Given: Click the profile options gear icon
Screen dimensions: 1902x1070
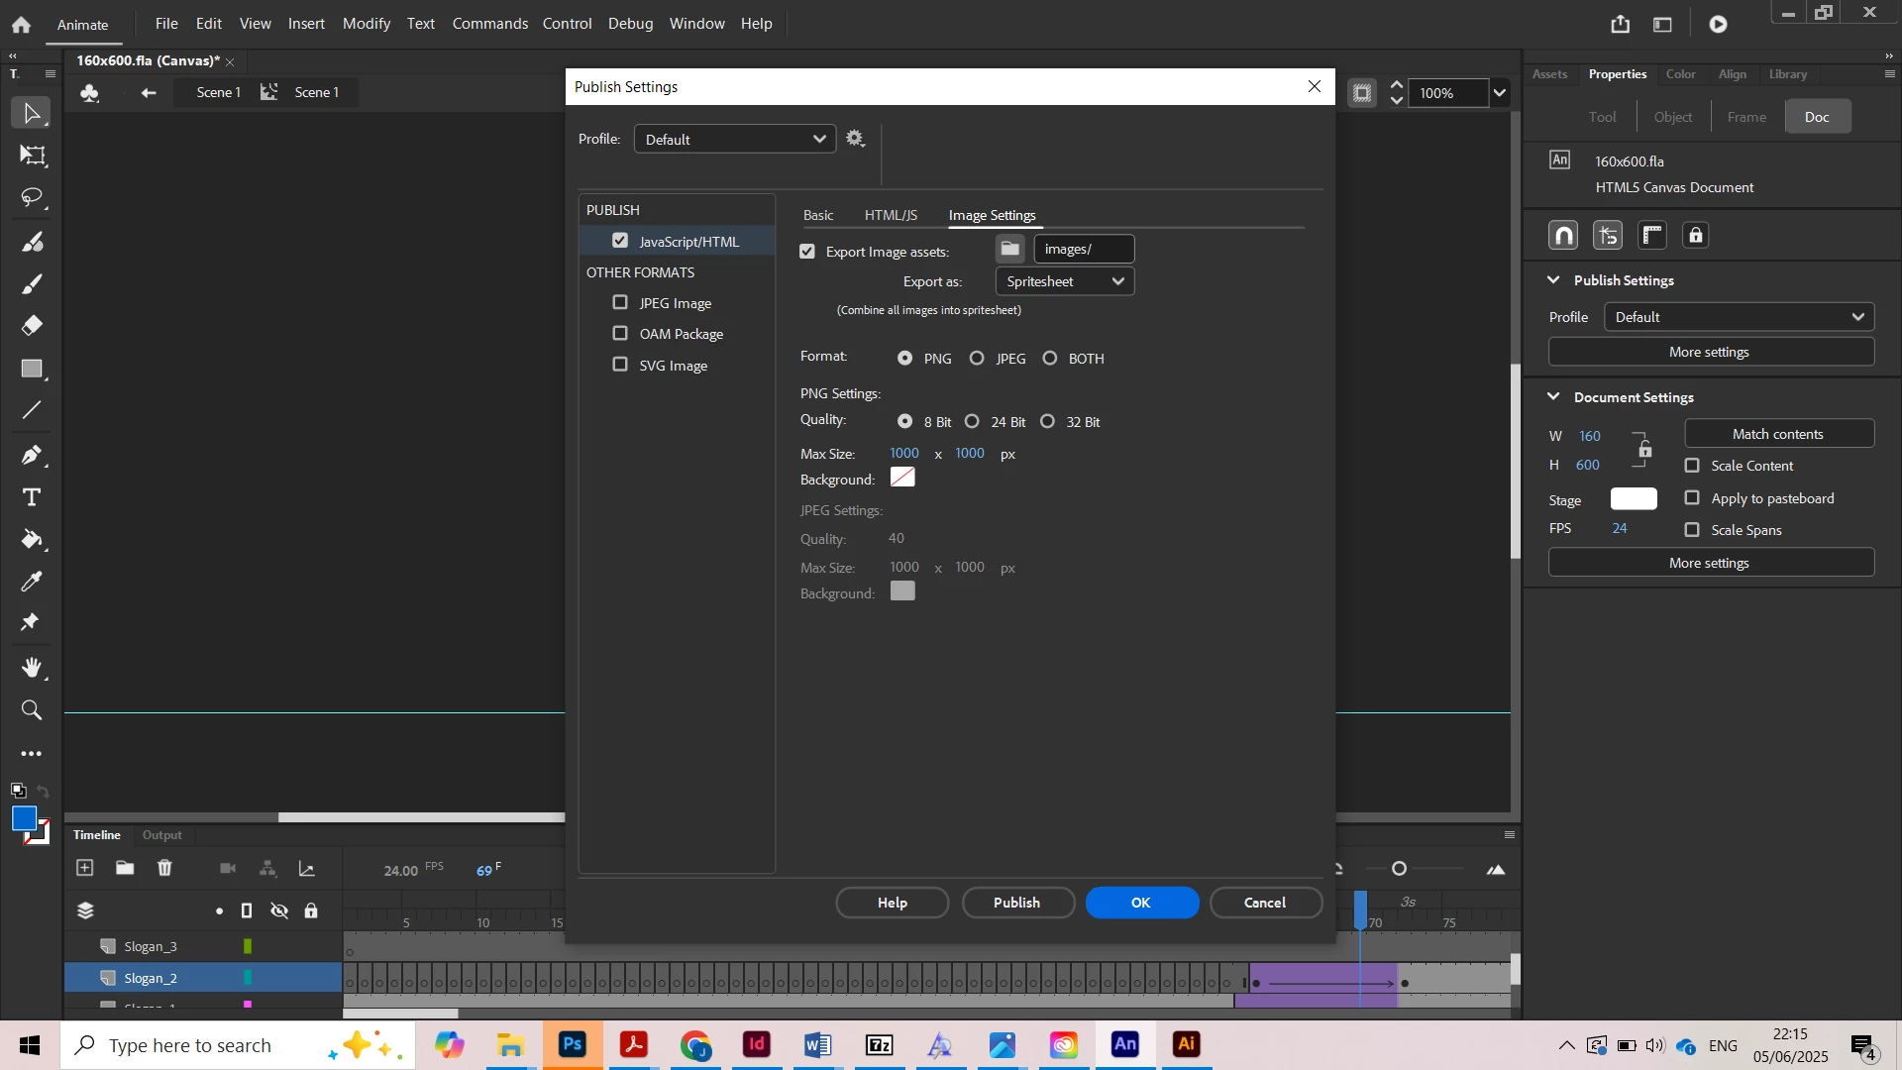Looking at the screenshot, I should tap(856, 139).
